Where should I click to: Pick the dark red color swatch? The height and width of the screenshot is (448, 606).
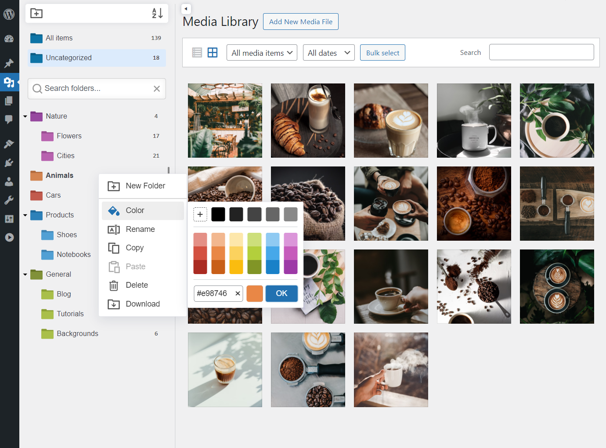tap(200, 267)
